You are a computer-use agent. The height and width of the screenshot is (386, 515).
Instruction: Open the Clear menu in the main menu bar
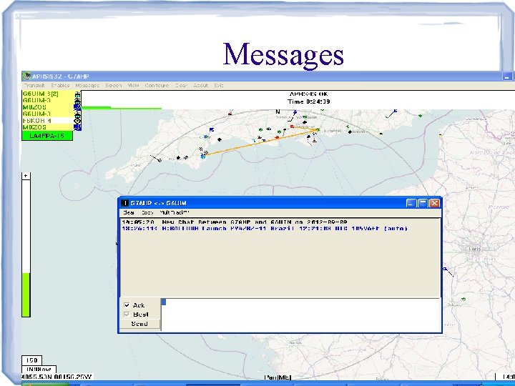181,85
